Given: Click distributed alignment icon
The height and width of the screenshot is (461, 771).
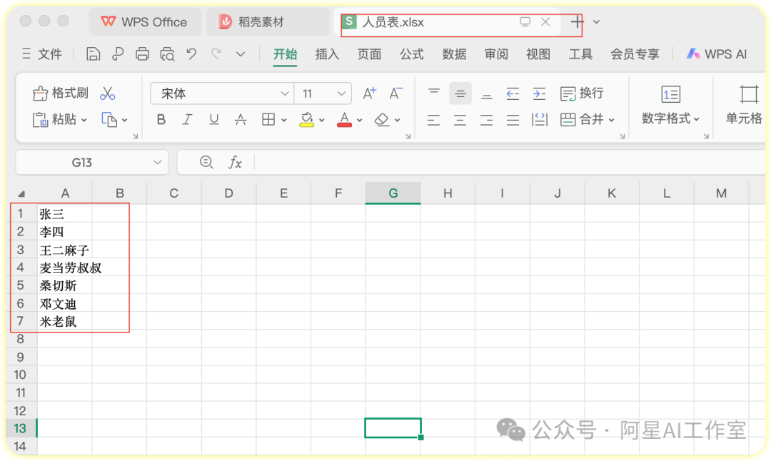Looking at the screenshot, I should (x=540, y=119).
